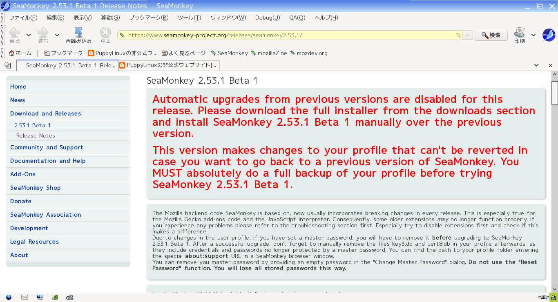558x302 pixels.
Task: Open the 表示(V) menu
Action: (x=83, y=18)
